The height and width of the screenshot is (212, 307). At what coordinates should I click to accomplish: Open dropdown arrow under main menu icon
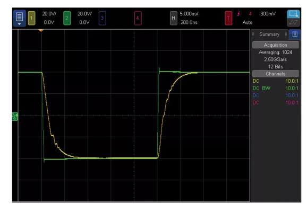19,24
